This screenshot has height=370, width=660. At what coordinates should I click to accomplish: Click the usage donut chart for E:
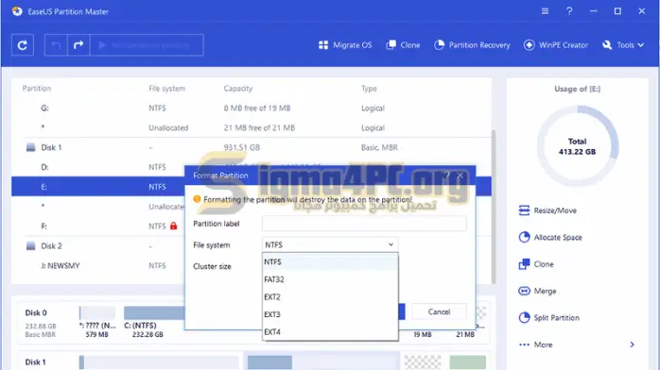pos(577,146)
